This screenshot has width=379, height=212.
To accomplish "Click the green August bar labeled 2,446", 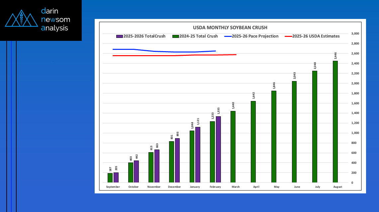I will [335, 122].
